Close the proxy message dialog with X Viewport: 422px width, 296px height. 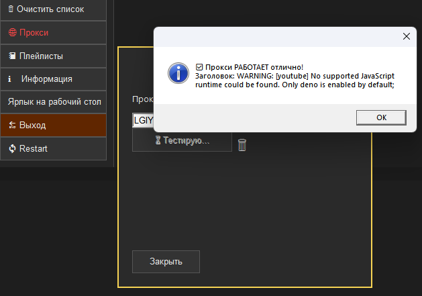407,36
